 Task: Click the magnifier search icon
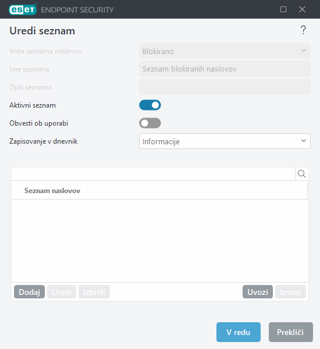coord(302,174)
